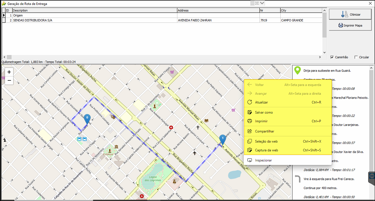
Task: Click the blue map marker labeled 0
Action: 87,119
